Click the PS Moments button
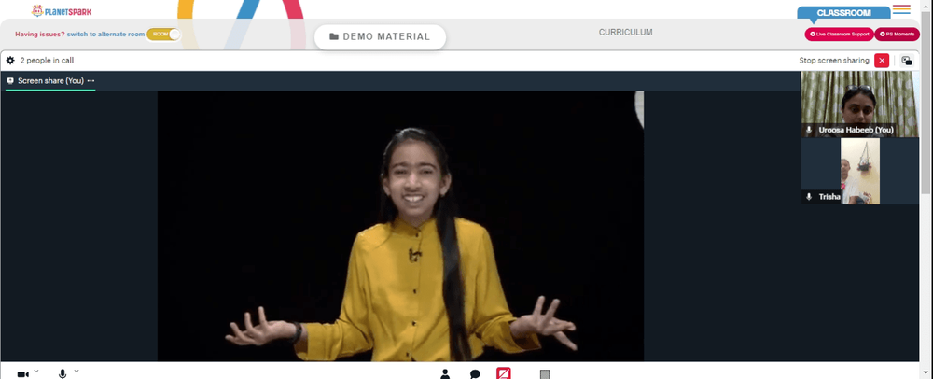Screen dimensions: 933x379 (x=897, y=34)
